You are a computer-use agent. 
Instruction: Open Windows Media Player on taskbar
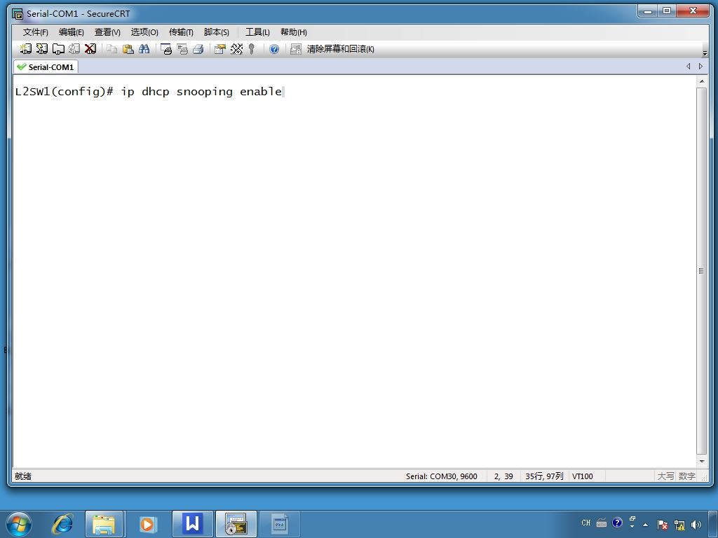pyautogui.click(x=148, y=524)
